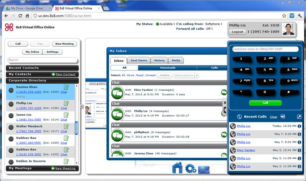Click phone number entry field on dialer

tap(265, 49)
